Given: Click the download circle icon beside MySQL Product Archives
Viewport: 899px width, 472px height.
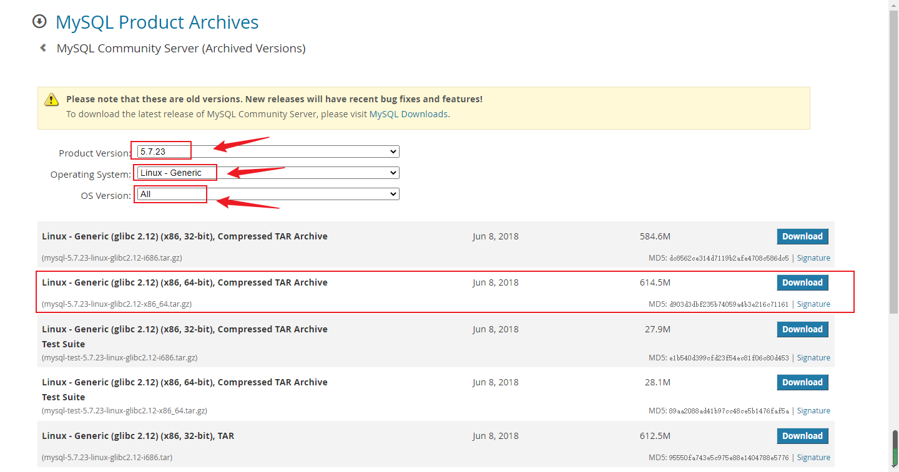Looking at the screenshot, I should [x=39, y=22].
